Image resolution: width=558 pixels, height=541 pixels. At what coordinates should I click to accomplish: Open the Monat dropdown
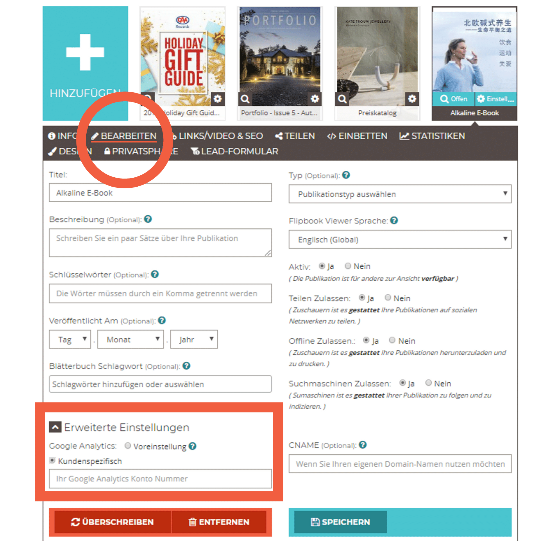pos(130,339)
